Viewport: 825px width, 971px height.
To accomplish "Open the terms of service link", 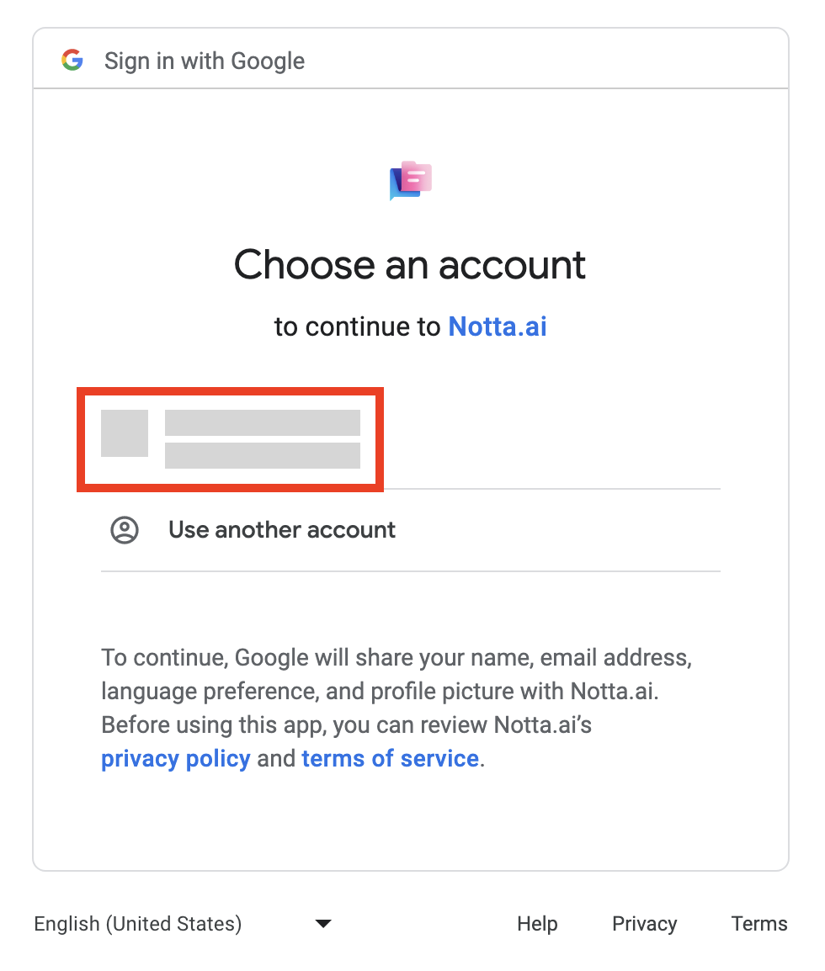I will coord(390,758).
